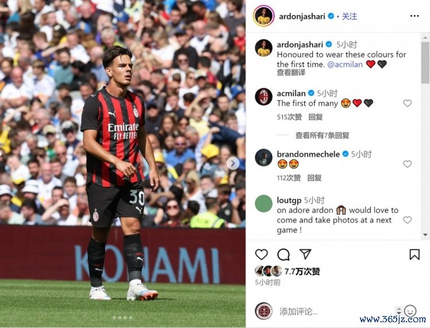This screenshot has width=430, height=328.
Task: Follow ardonjashari via 关注
Action: 350,17
